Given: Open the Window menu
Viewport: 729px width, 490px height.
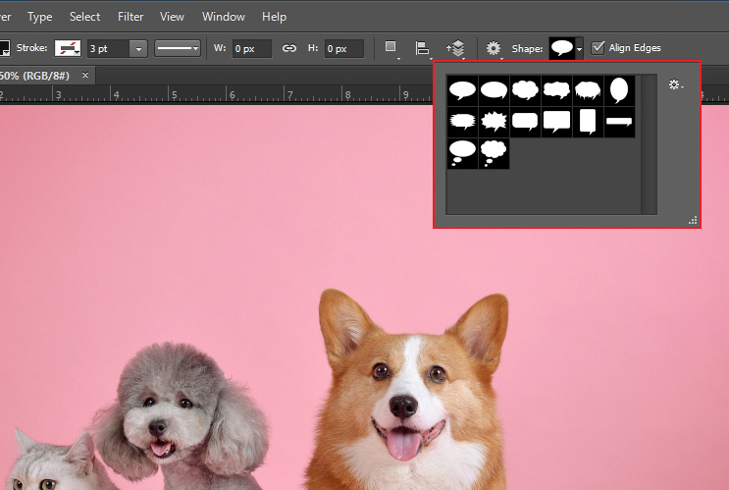Looking at the screenshot, I should (x=223, y=17).
